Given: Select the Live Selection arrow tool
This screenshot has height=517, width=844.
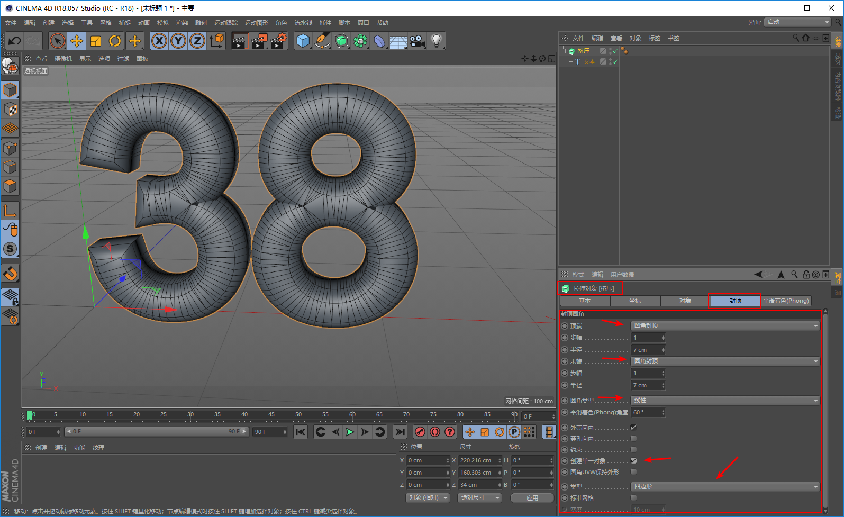Looking at the screenshot, I should pyautogui.click(x=57, y=41).
